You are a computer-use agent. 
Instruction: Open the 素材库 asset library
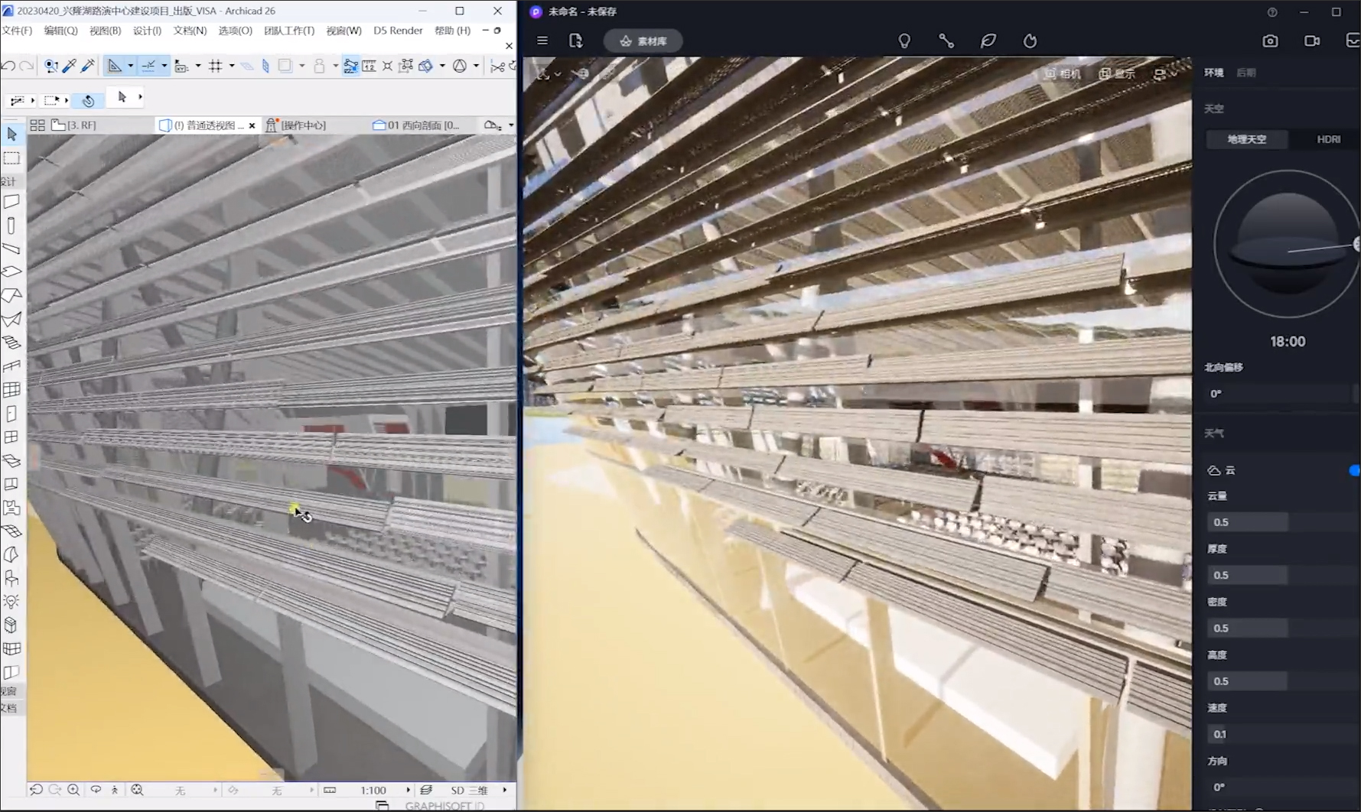pyautogui.click(x=643, y=41)
